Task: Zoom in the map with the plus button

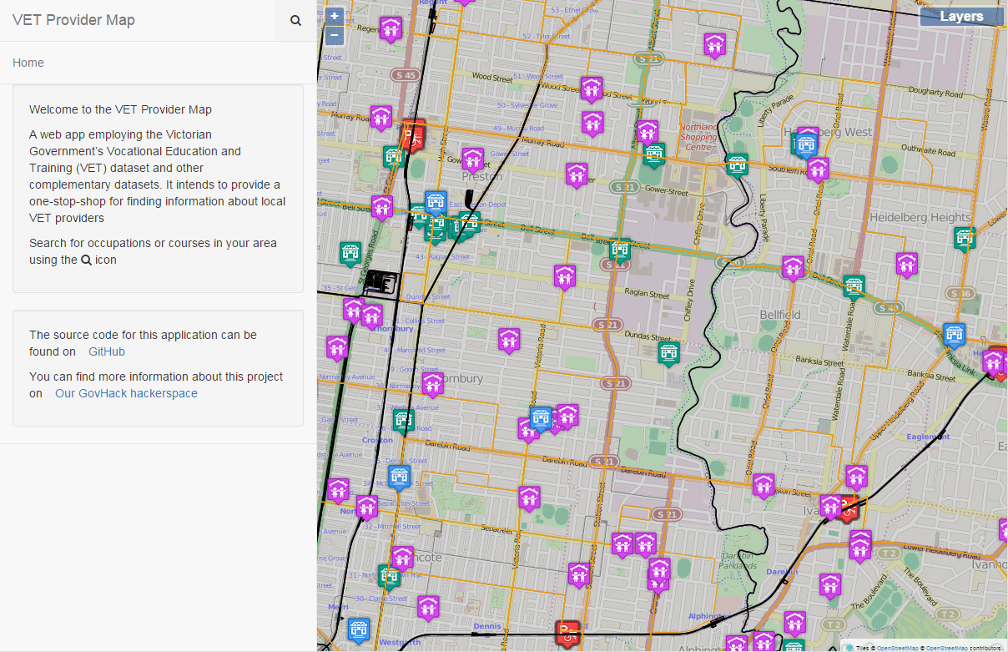Action: click(334, 16)
